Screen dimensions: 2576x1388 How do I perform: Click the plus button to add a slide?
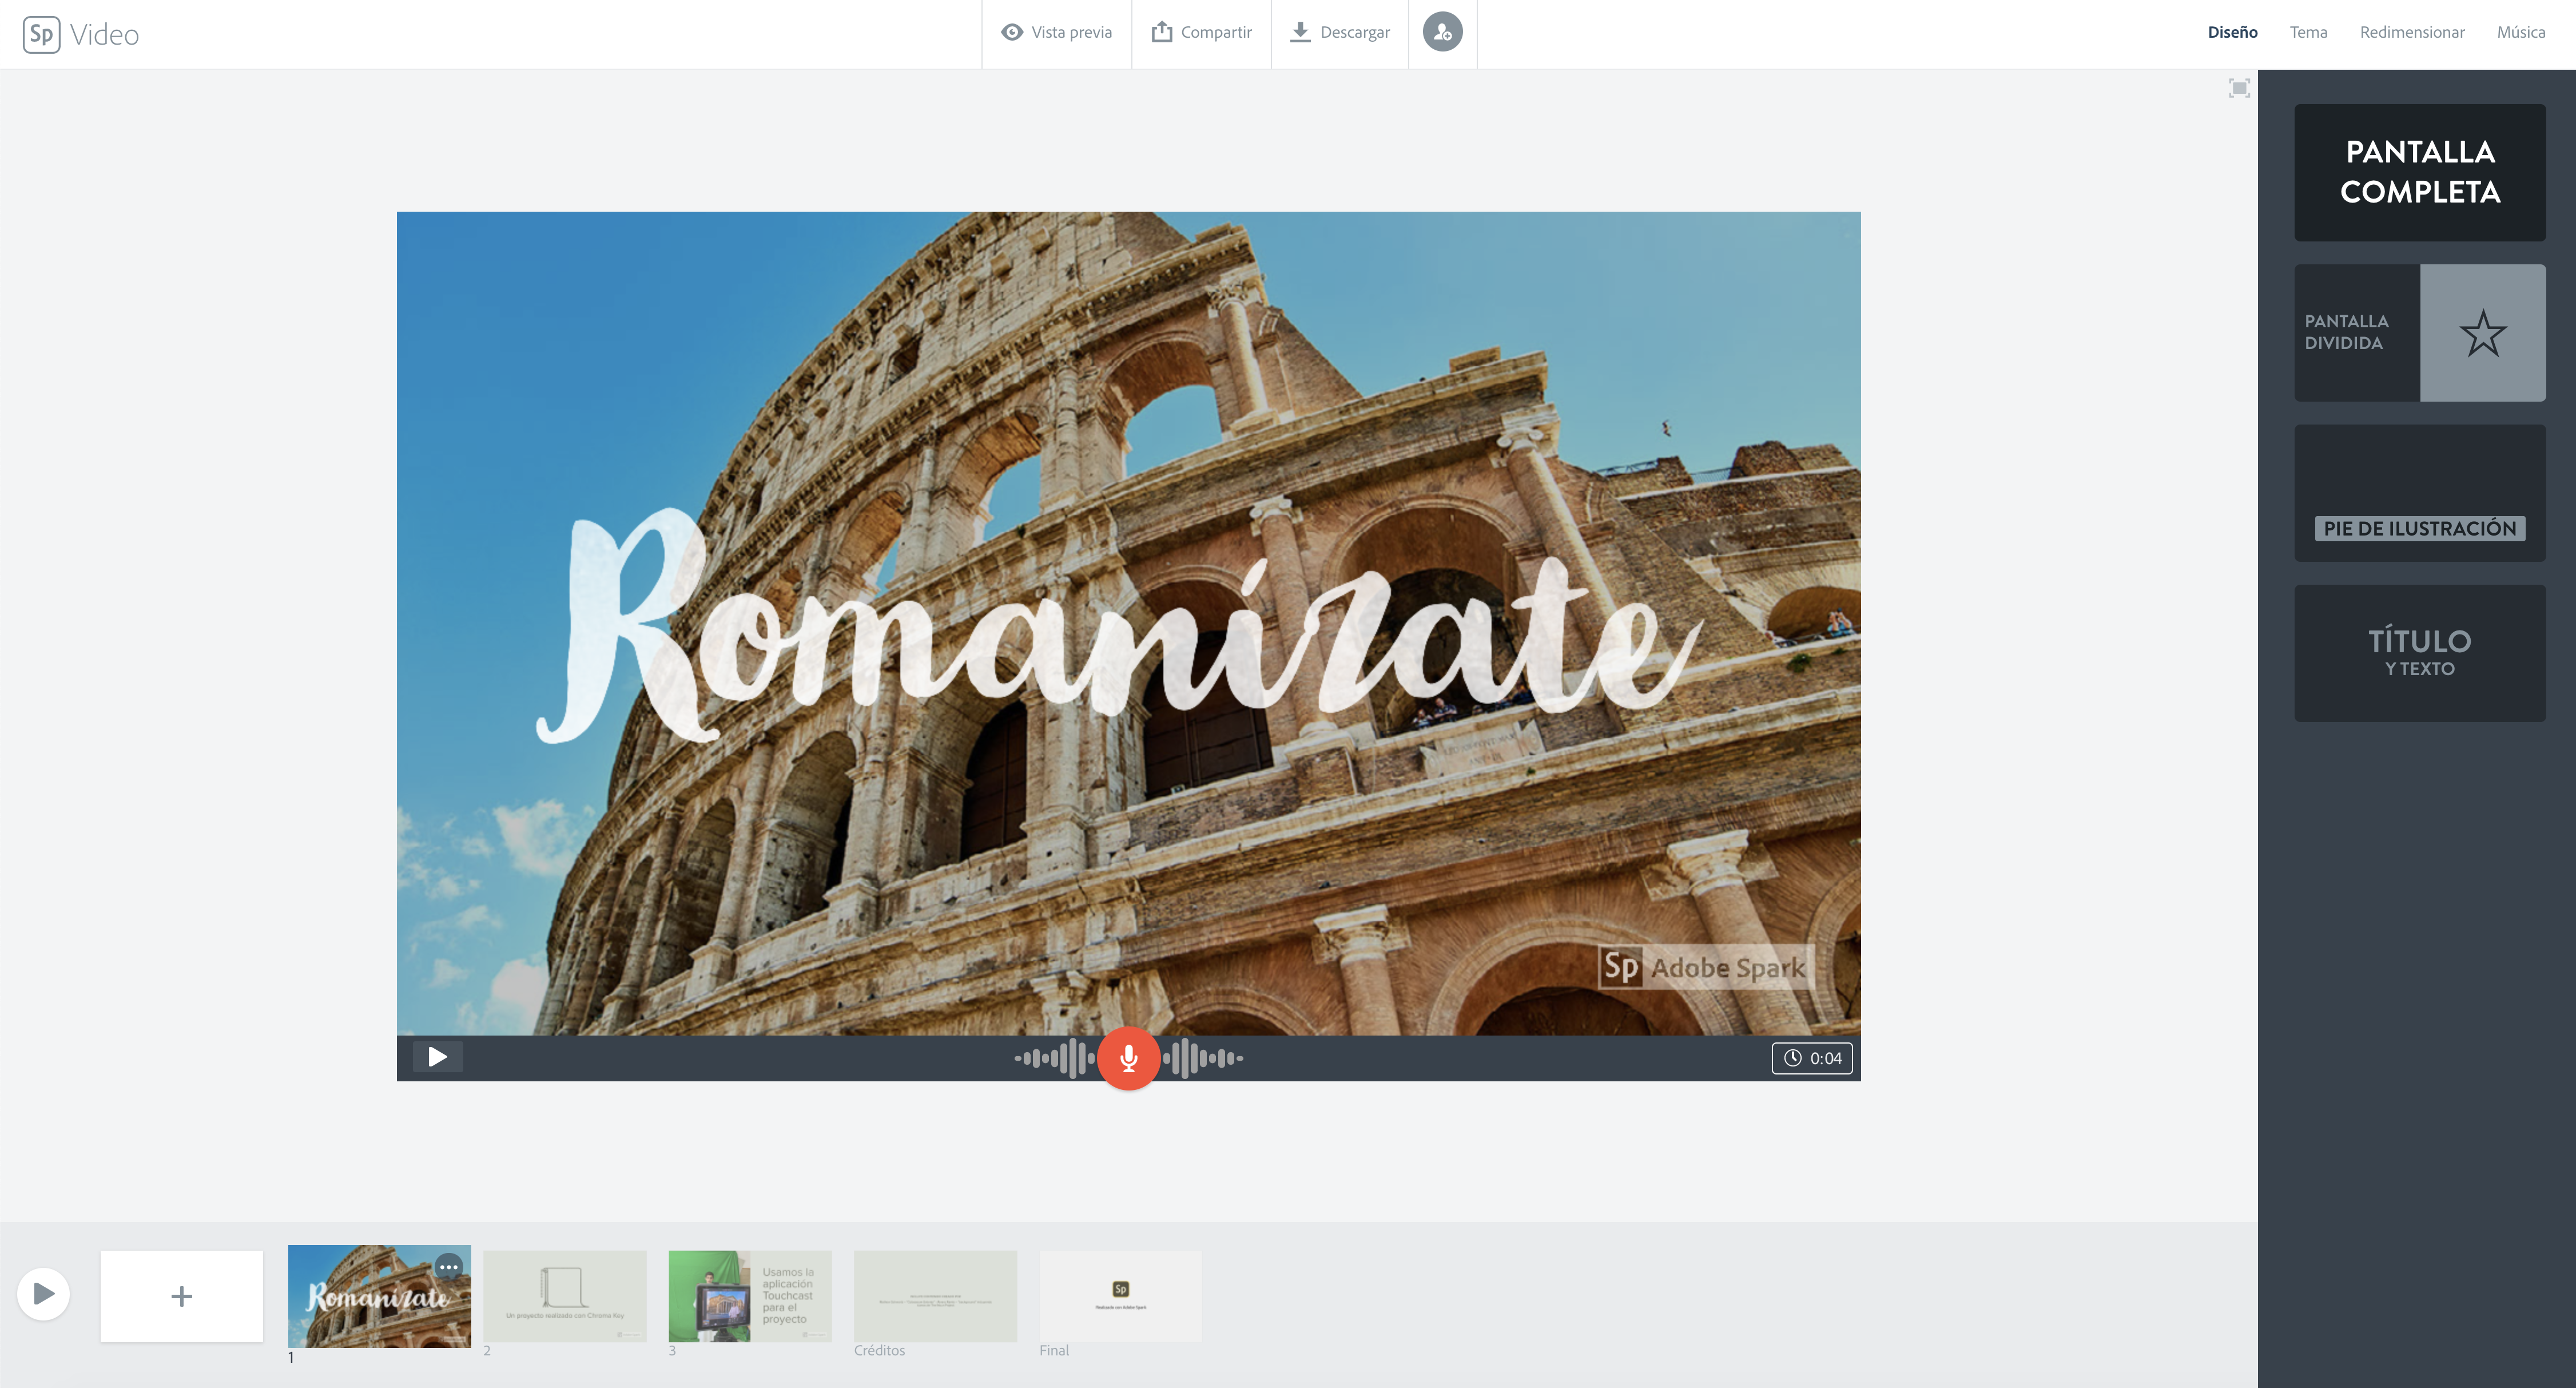click(181, 1296)
